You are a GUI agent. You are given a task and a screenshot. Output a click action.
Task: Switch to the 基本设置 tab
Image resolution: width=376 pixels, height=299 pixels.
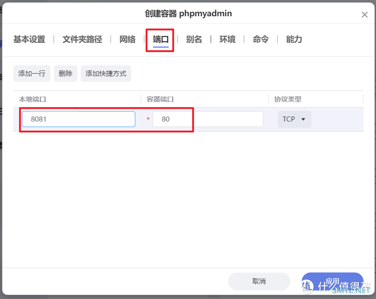coord(29,39)
